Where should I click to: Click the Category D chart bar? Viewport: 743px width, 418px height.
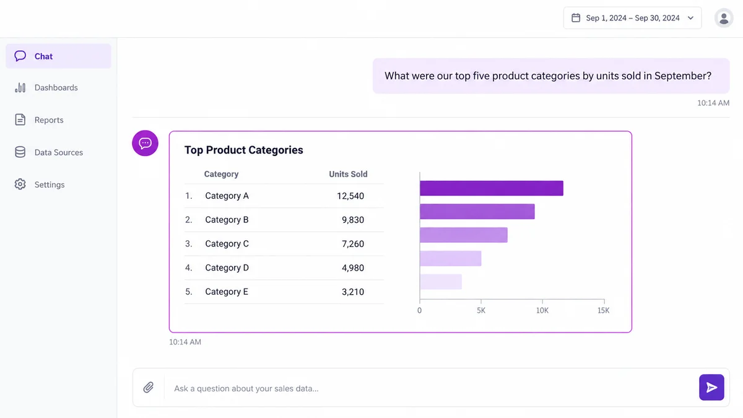tap(451, 258)
